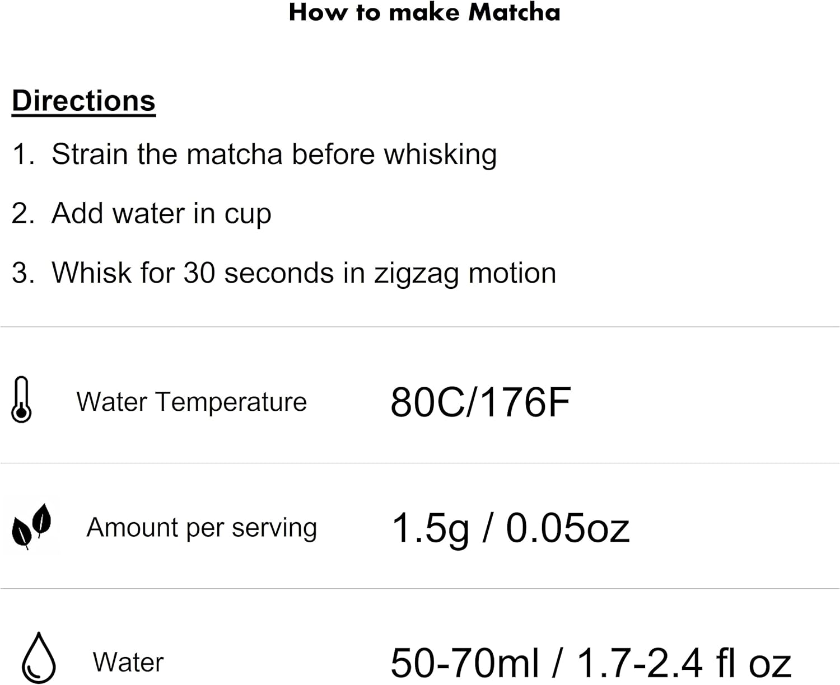
Task: Click the 'Water' label beside the droplet
Action: (128, 662)
